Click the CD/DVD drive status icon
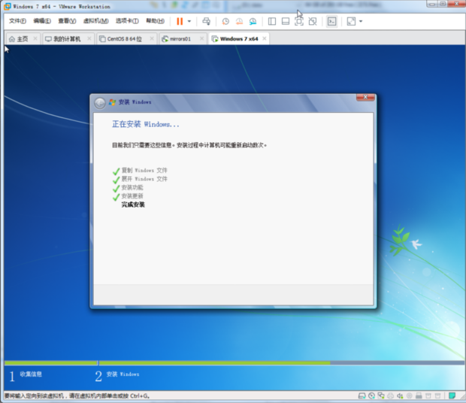Viewport: 466px width, 403px height. (371, 395)
